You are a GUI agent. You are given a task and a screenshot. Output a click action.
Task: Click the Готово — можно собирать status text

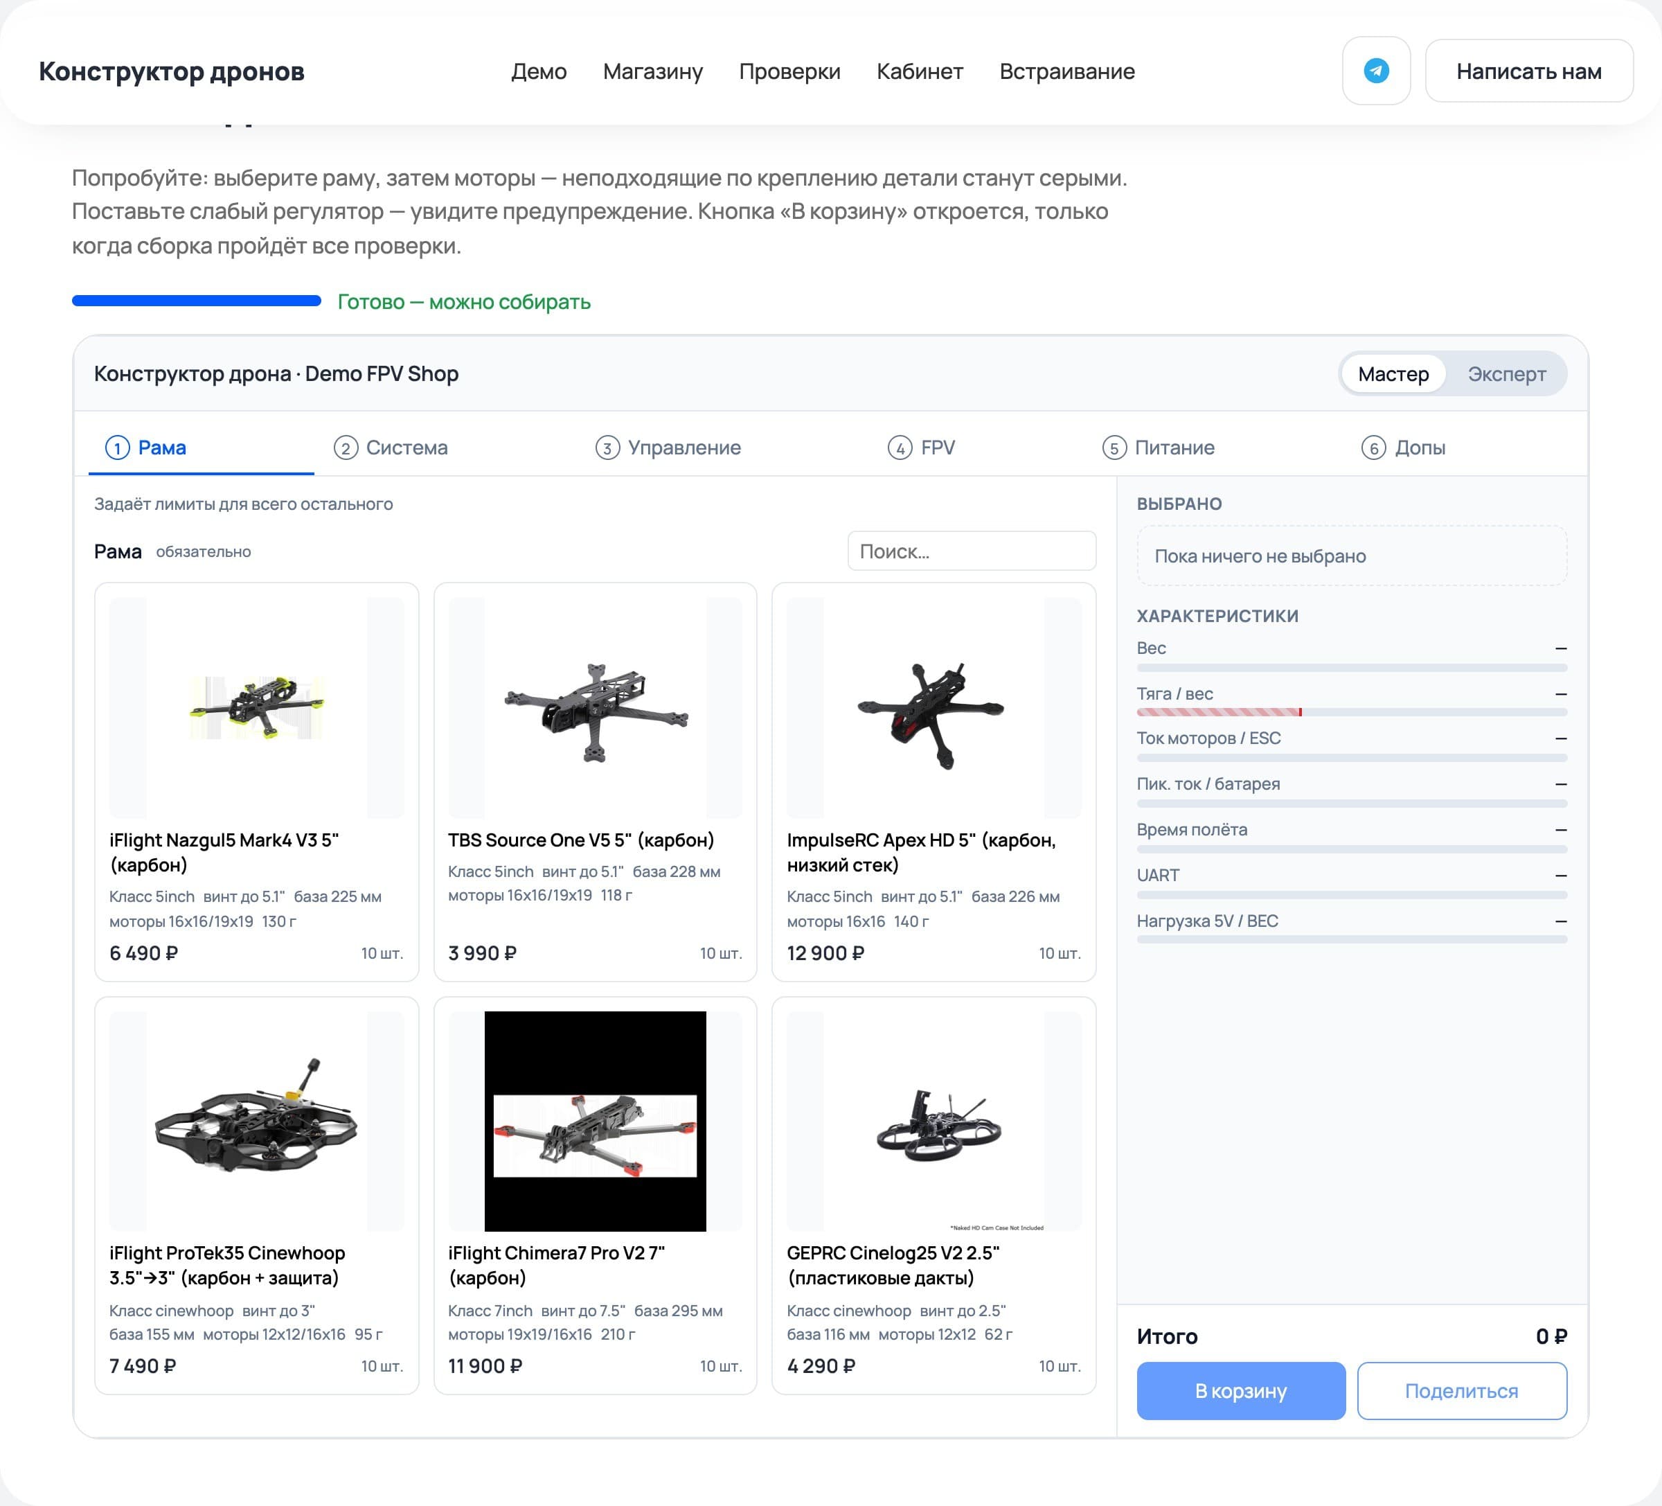(x=464, y=302)
